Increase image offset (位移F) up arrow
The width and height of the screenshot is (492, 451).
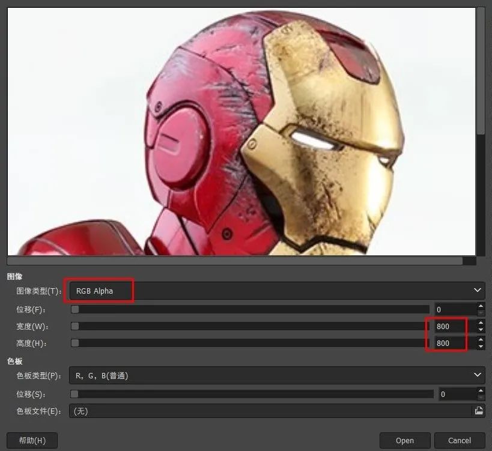pos(481,306)
